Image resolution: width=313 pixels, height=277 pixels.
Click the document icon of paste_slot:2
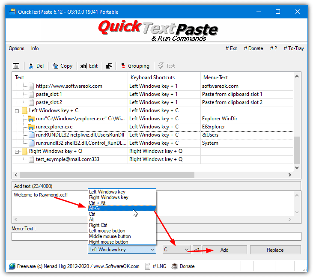pos(31,102)
